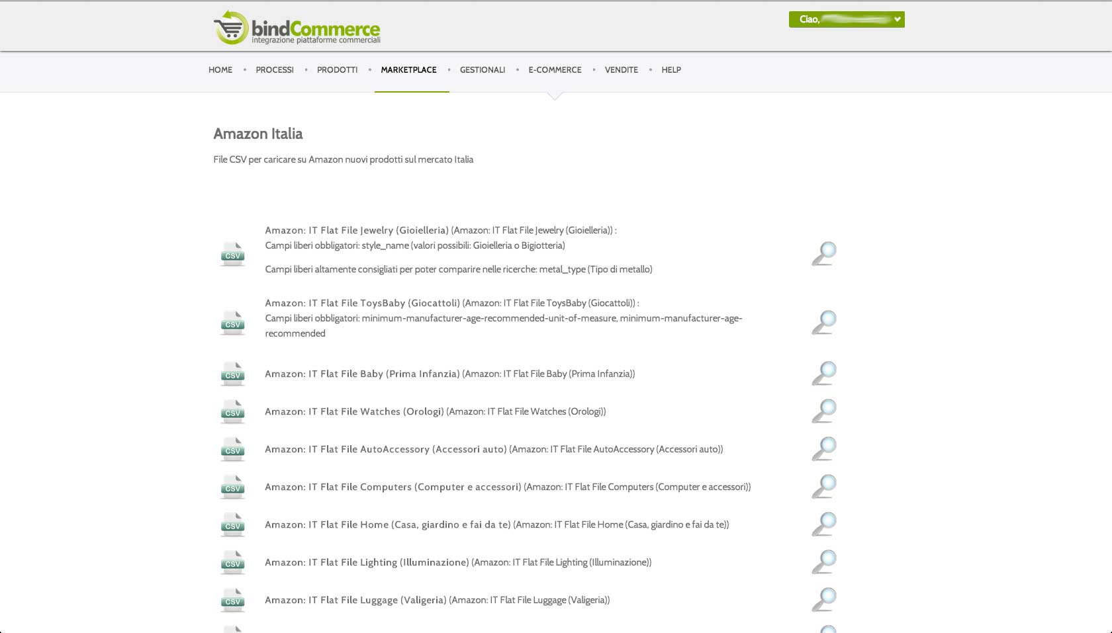This screenshot has height=633, width=1112.
Task: Click the magnifier icon for Jewelry row
Action: pyautogui.click(x=824, y=254)
